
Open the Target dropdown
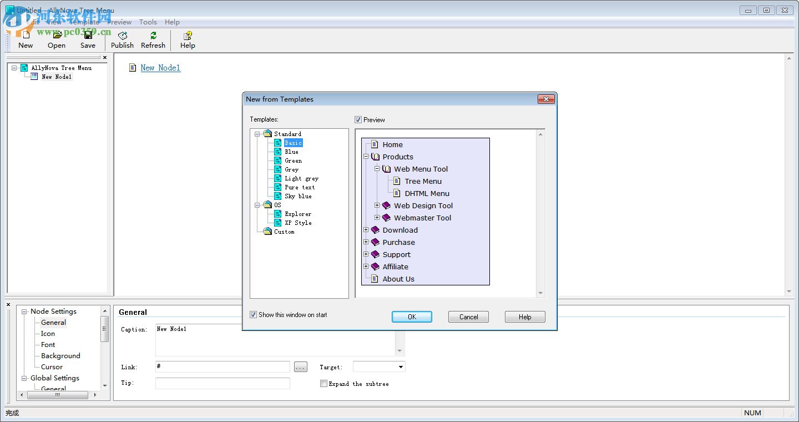400,367
